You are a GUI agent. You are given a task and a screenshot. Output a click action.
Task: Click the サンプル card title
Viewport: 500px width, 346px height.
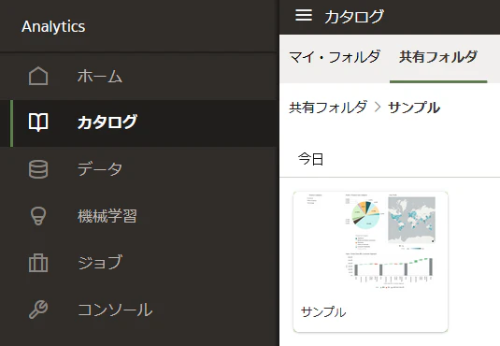[323, 311]
